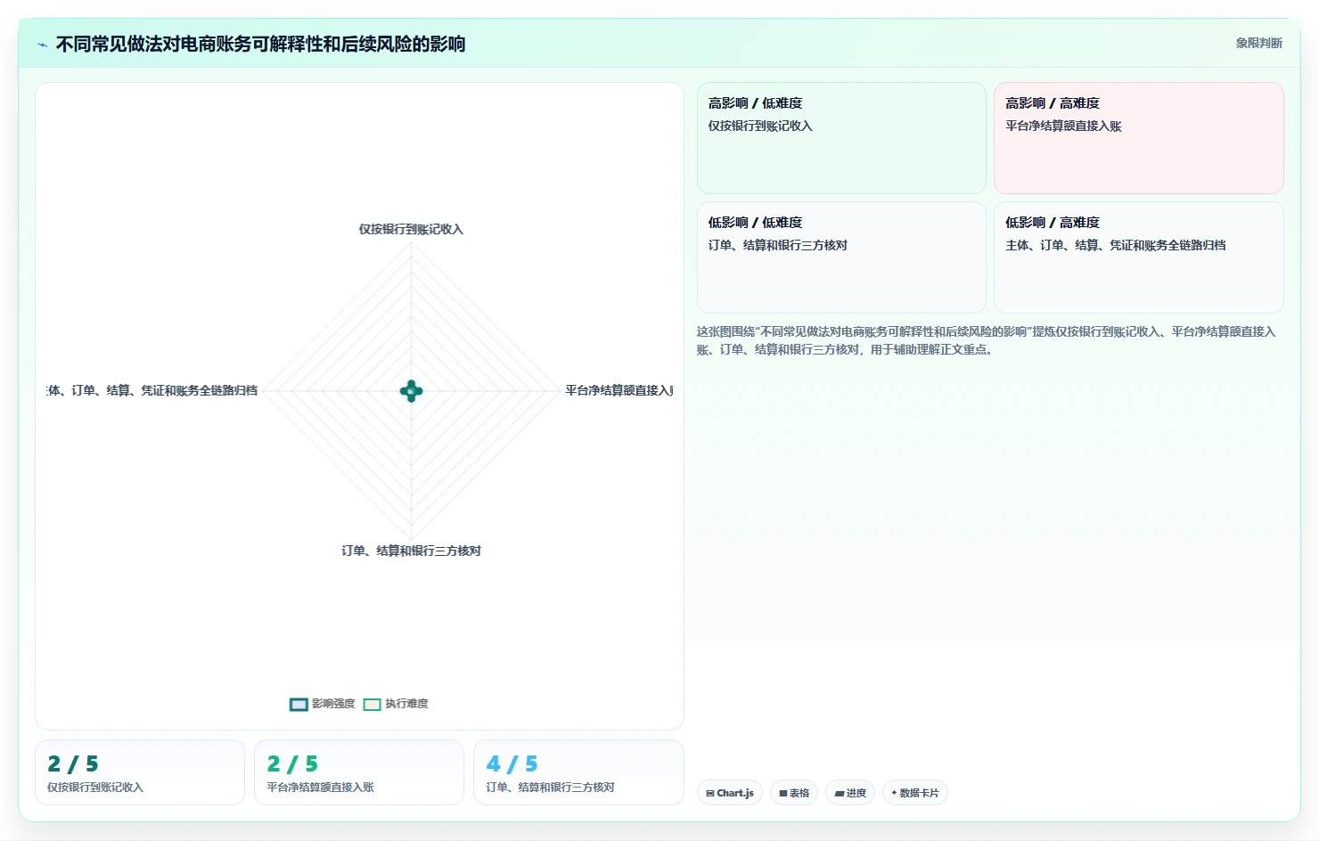1319x841 pixels.
Task: Toggle the 执行难度 legend swatch
Action: click(372, 705)
